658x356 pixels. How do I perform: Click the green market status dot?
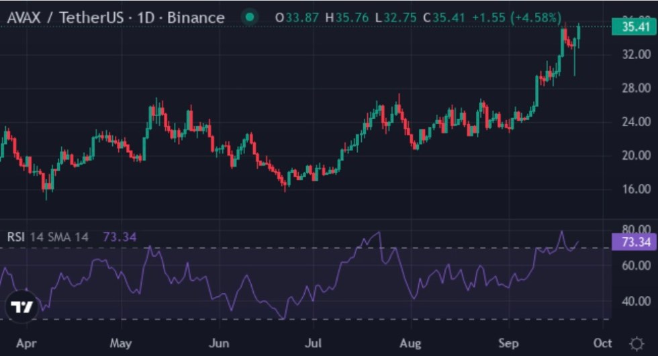coord(250,17)
